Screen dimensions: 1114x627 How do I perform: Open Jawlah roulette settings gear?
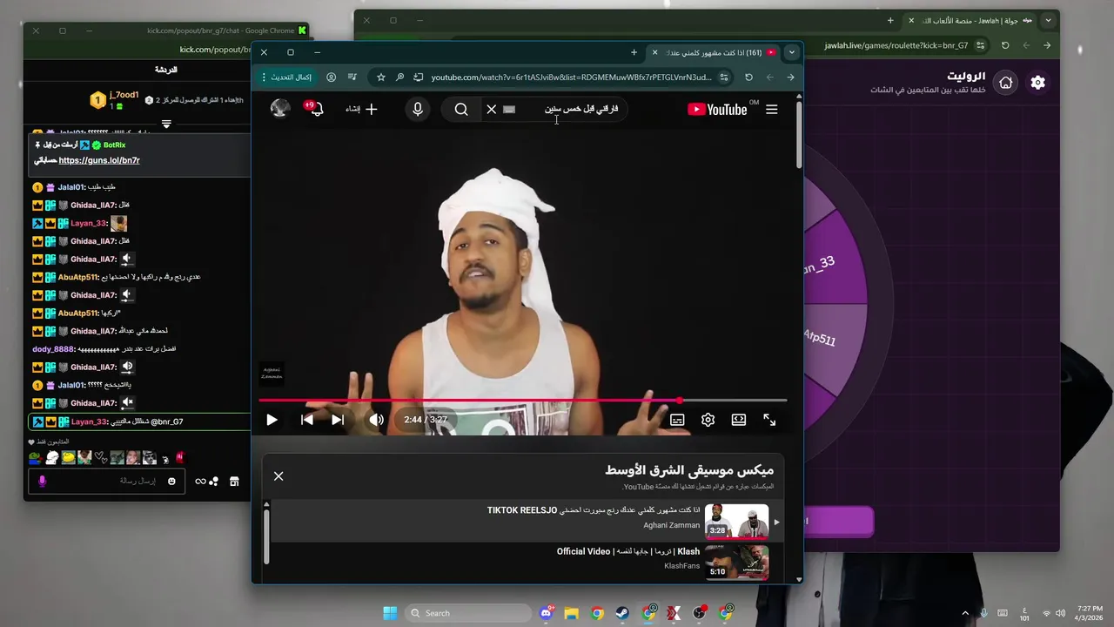point(1037,83)
